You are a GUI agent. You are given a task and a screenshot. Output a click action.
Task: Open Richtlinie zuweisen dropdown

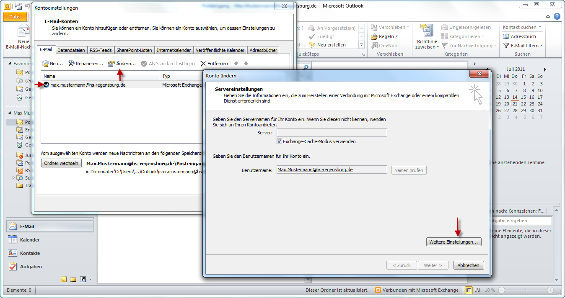(x=427, y=36)
